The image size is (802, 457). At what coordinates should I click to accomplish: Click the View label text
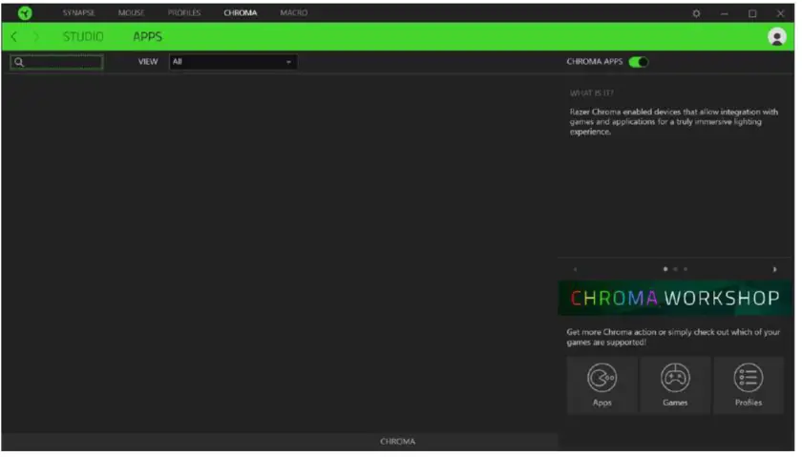[148, 62]
